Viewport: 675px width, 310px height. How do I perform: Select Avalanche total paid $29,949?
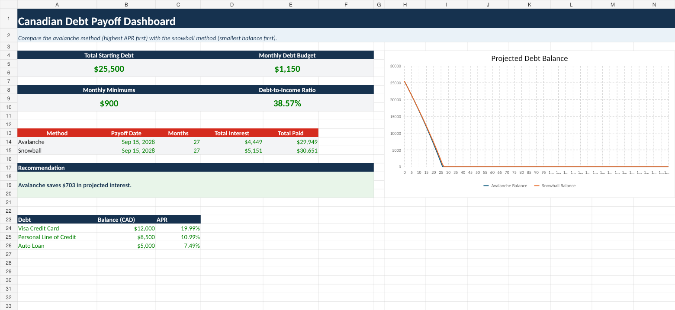(291, 142)
